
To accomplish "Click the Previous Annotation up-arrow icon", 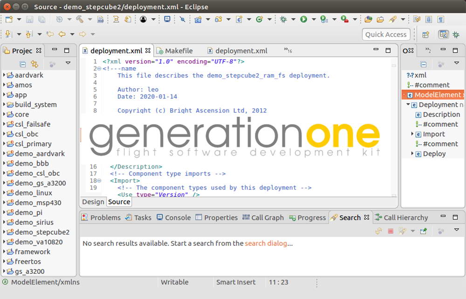I will pyautogui.click(x=29, y=34).
